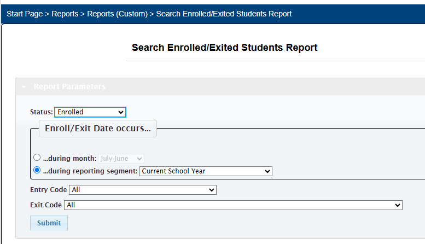Click the Report Parameters header title
425x244 pixels.
[69, 86]
